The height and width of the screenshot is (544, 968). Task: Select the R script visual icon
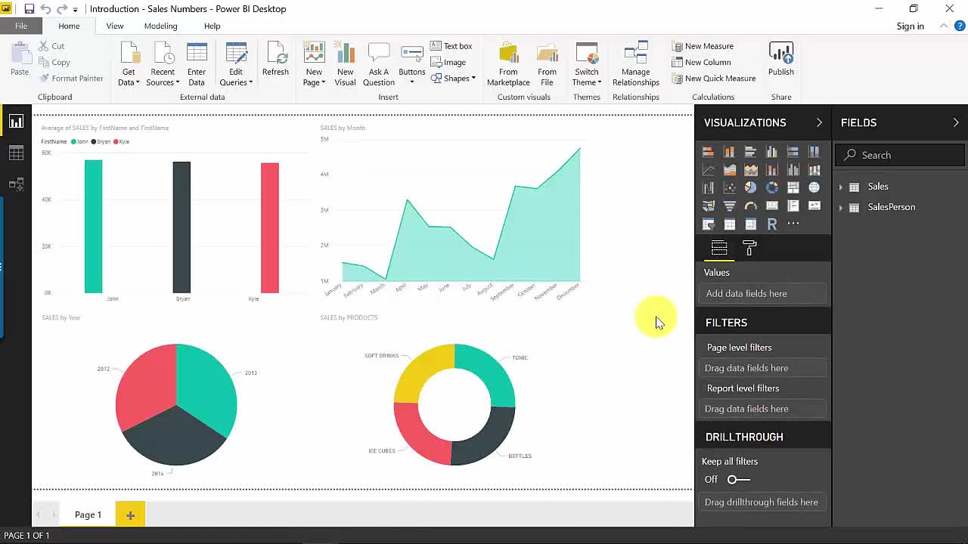tap(771, 224)
